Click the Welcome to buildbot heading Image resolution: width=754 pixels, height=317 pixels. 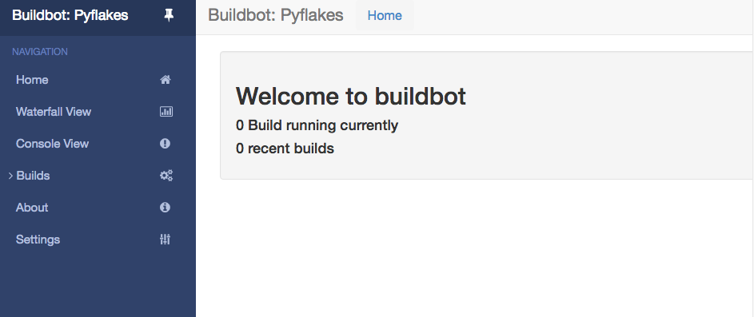pyautogui.click(x=350, y=96)
